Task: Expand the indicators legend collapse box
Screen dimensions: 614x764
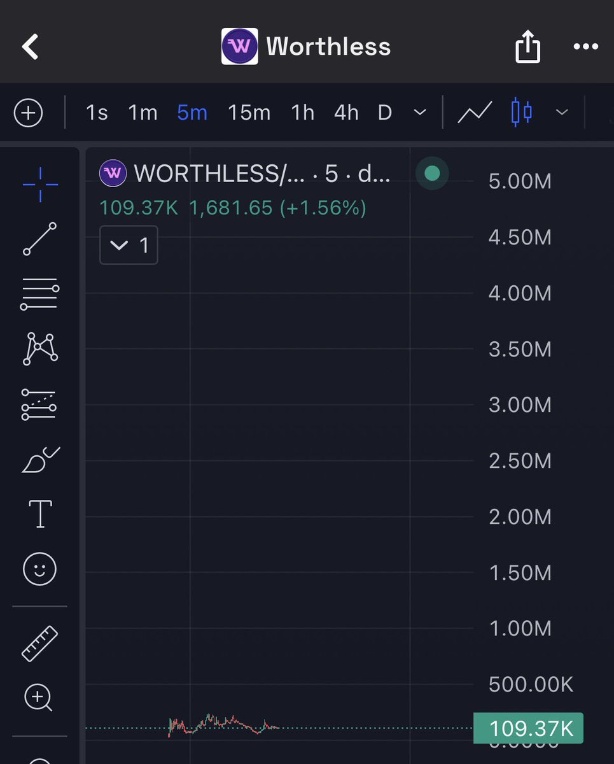Action: pos(129,245)
